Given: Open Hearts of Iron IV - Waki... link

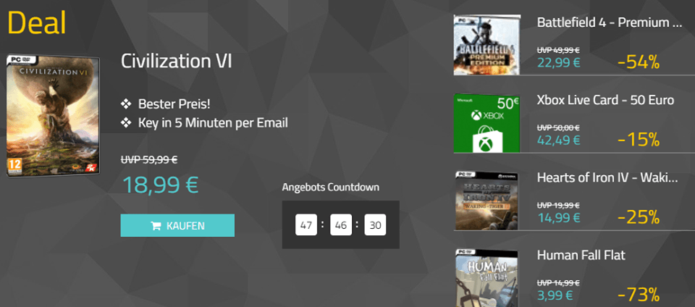Looking at the screenshot, I should (607, 177).
